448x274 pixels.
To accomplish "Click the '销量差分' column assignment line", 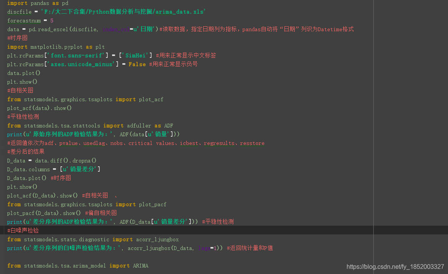I will tap(53, 169).
